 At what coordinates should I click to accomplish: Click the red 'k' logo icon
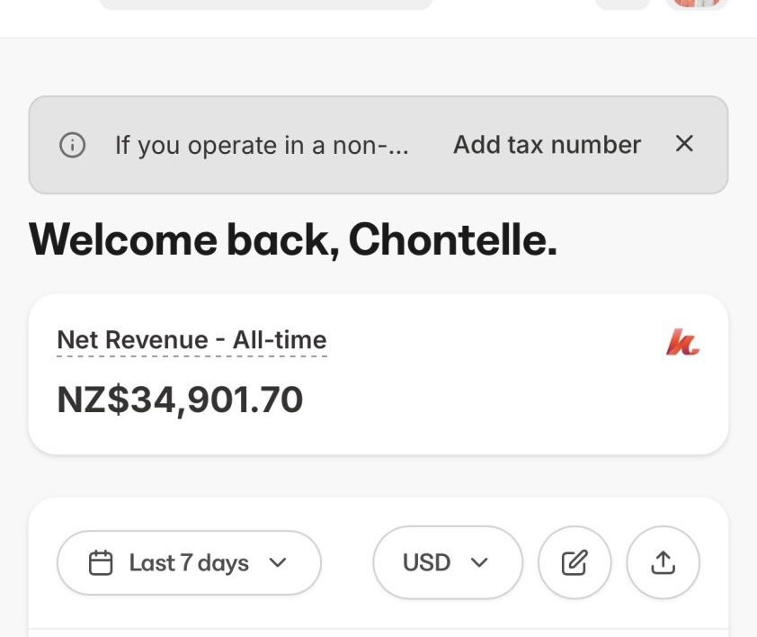coord(682,342)
